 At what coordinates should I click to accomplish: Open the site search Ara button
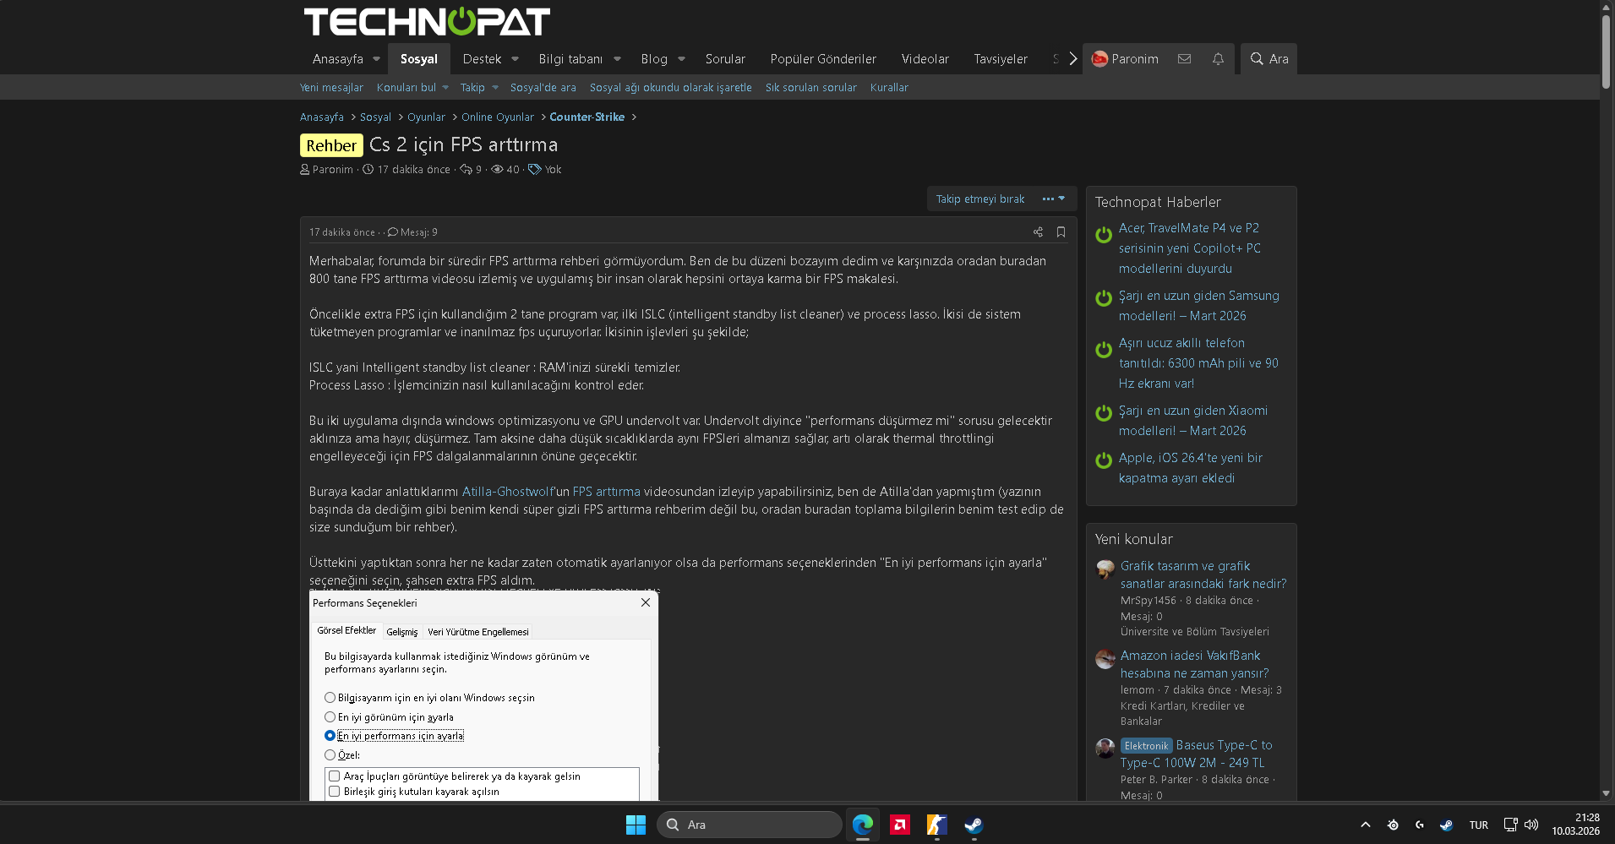[x=1269, y=59]
